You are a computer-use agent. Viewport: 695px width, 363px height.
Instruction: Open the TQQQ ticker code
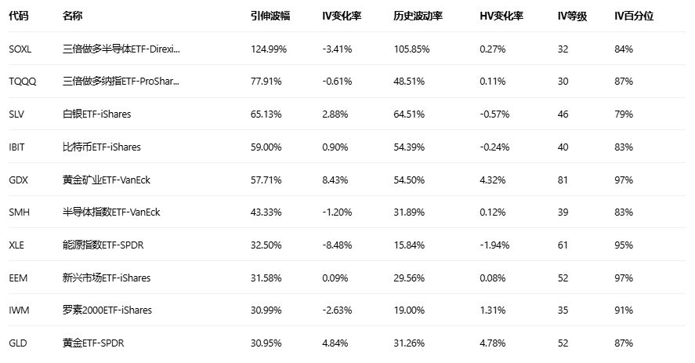click(x=21, y=81)
